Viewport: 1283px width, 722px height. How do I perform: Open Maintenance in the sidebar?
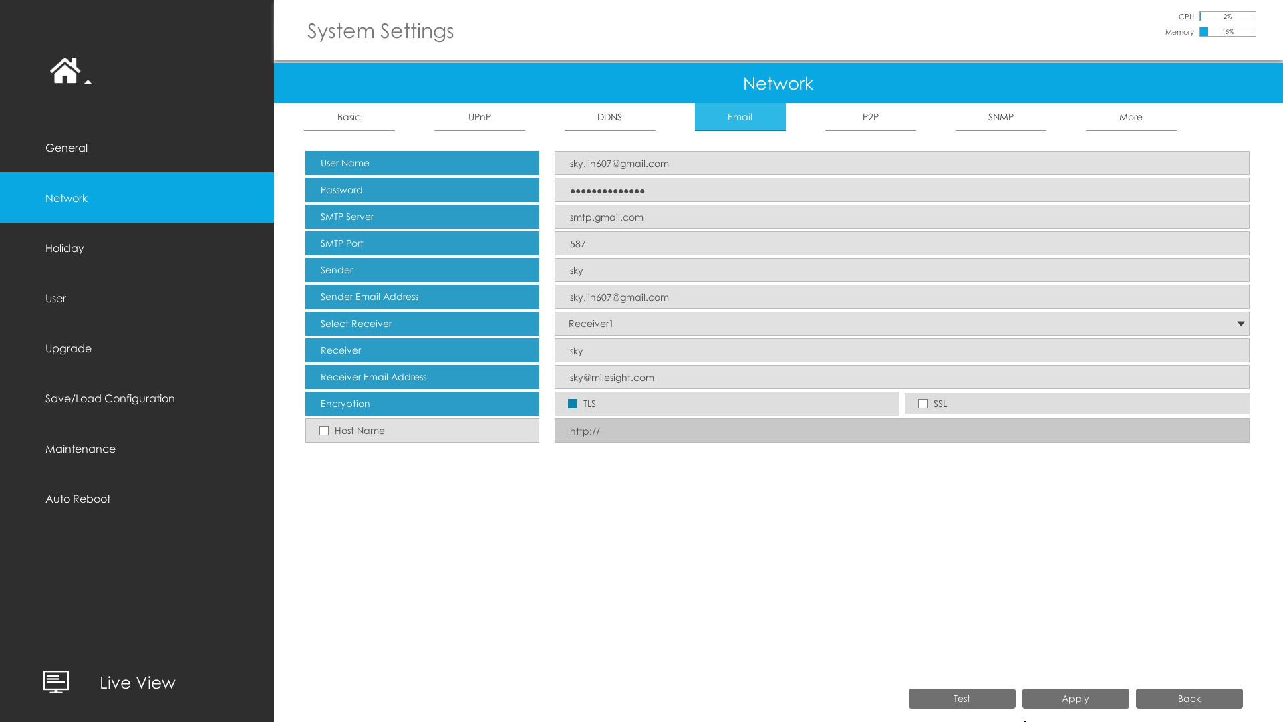point(80,449)
